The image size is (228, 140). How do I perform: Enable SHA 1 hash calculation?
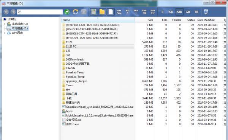click(x=136, y=12)
